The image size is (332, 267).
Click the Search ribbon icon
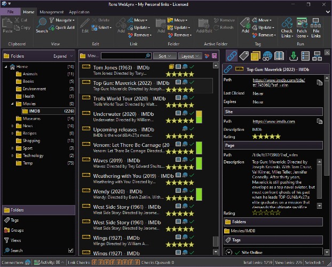[42, 26]
